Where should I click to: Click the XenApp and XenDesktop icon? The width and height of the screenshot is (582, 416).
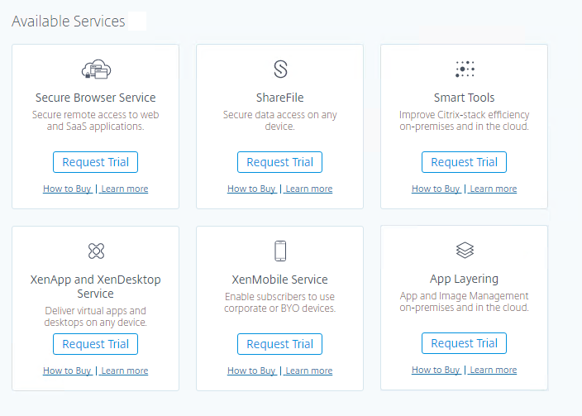tap(96, 251)
